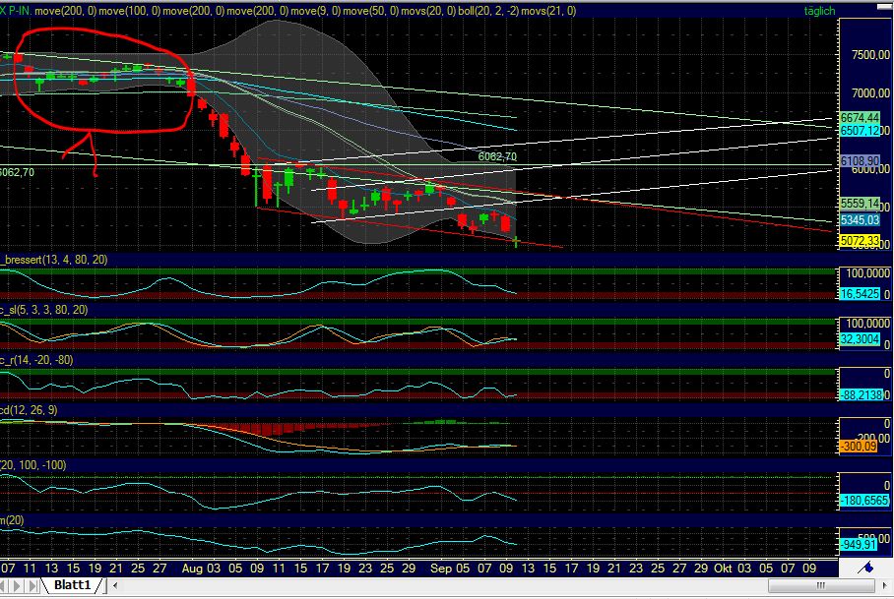Select the arrow pointer tool button
Screen dimensions: 894x599
(885, 585)
